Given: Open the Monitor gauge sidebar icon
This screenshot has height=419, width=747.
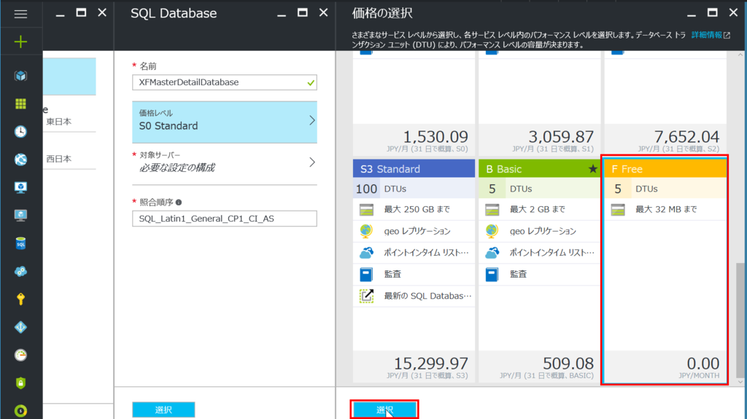Looking at the screenshot, I should tap(20, 355).
